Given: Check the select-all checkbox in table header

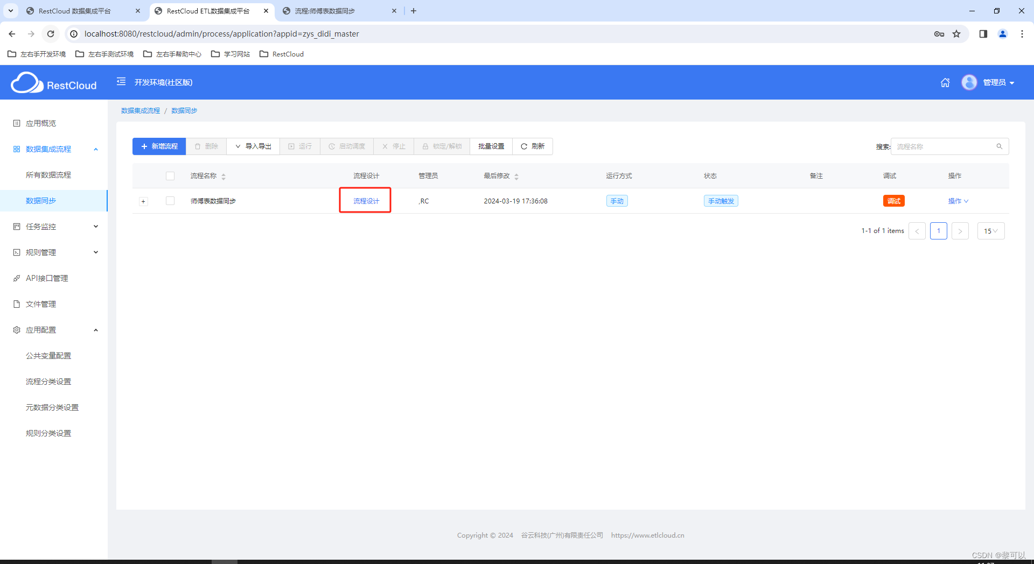Looking at the screenshot, I should [170, 175].
